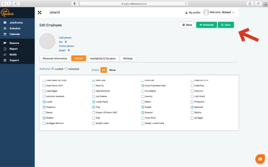This screenshot has height=167, width=268.
Task: Click the Safari share icon
Action: pyautogui.click(x=250, y=4)
